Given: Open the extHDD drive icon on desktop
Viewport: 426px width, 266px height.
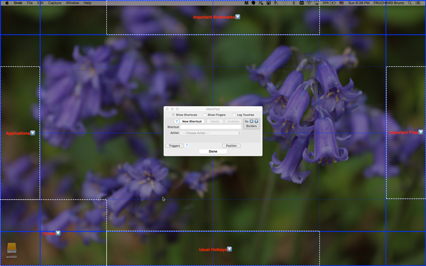Looking at the screenshot, I should [x=11, y=249].
